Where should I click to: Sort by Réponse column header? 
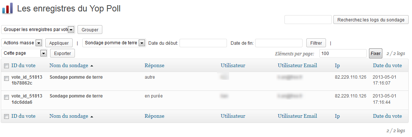pyautogui.click(x=155, y=66)
